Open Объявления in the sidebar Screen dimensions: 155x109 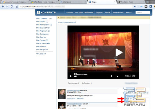[x=41, y=54]
